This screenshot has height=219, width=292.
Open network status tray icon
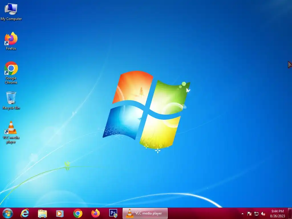click(256, 214)
